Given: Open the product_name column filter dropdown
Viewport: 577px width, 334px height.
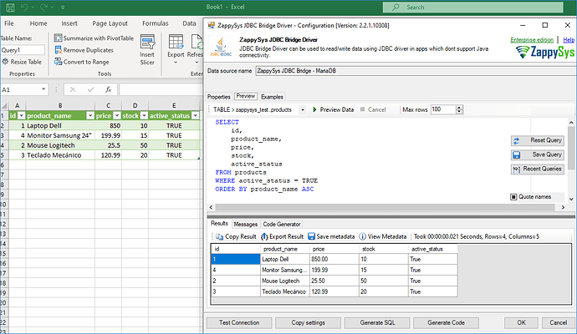Looking at the screenshot, I should 90,116.
